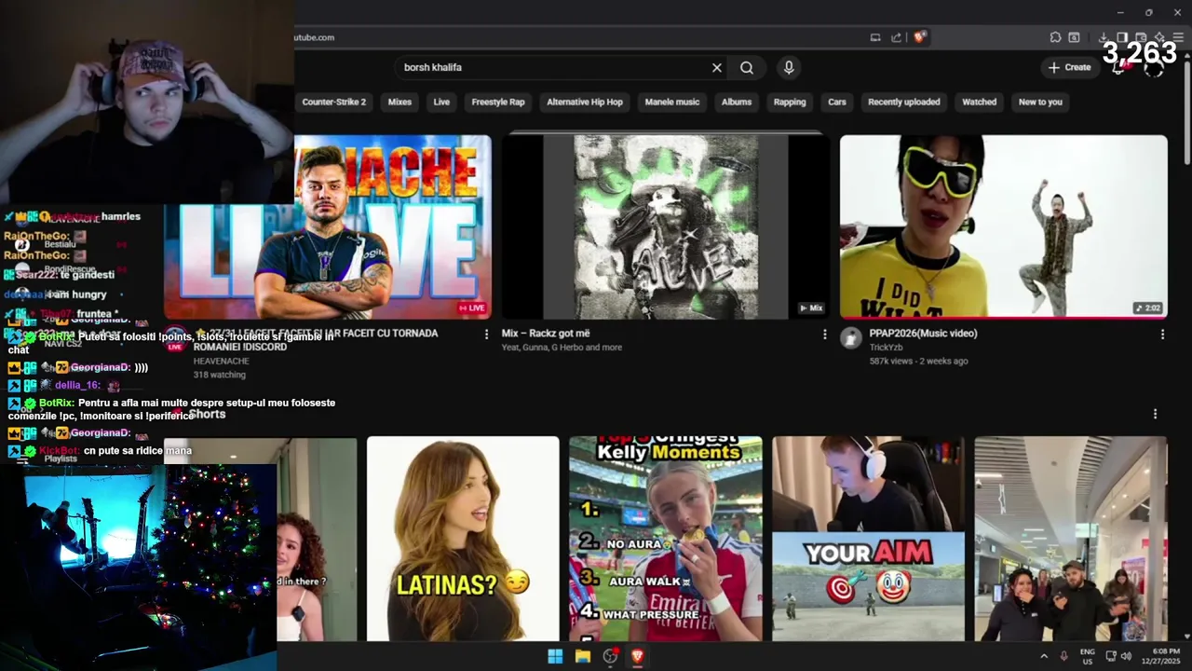Open the Shorts section three-dot menu
This screenshot has width=1192, height=671.
tap(1155, 414)
